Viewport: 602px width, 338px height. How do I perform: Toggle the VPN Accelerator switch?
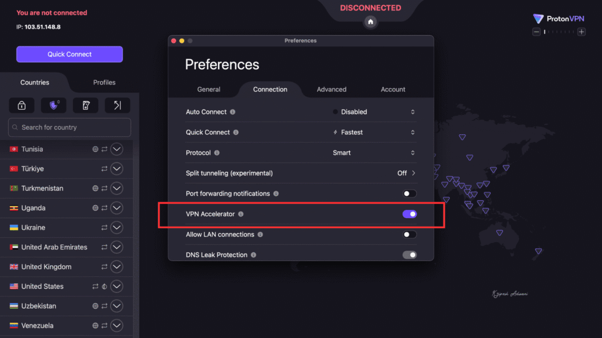(409, 214)
